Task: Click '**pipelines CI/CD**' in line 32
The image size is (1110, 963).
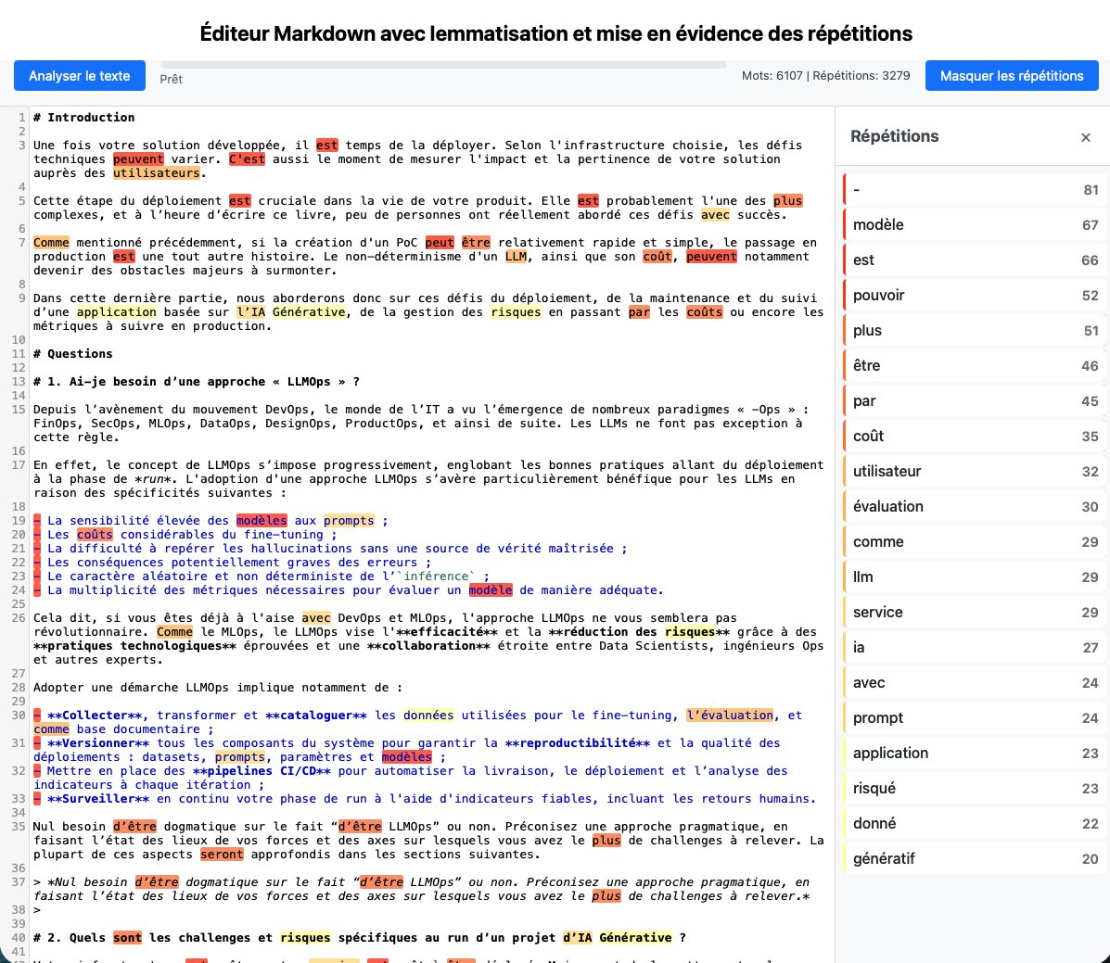Action: coord(262,771)
